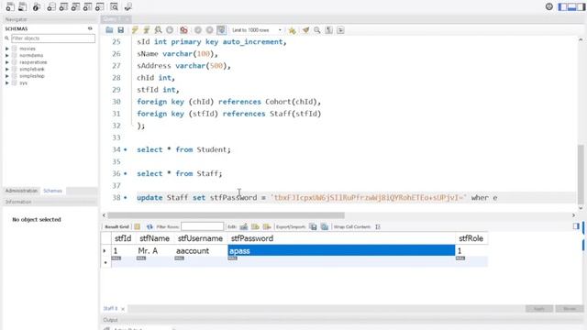Save the script with the floppy disk icon

120,30
